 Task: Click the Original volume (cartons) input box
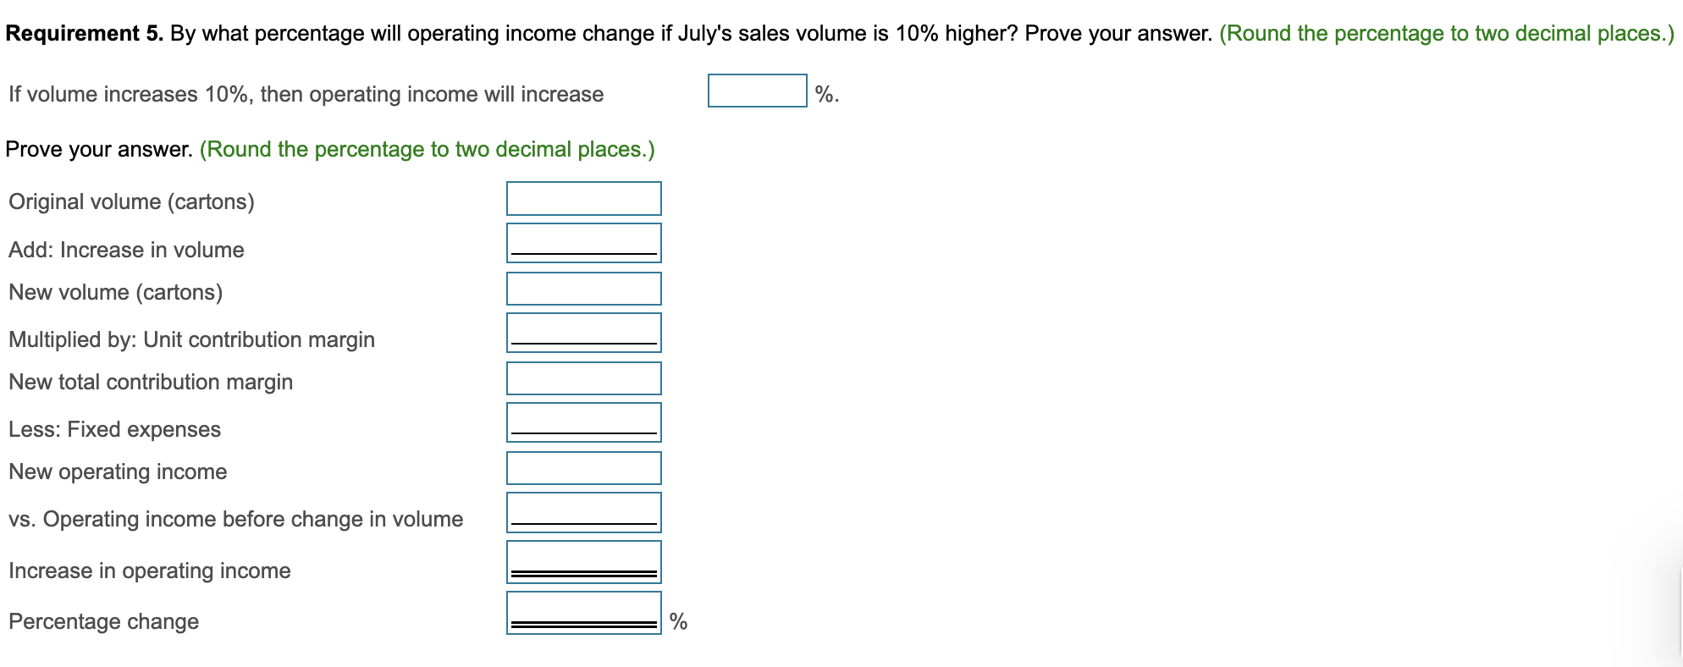tap(582, 199)
